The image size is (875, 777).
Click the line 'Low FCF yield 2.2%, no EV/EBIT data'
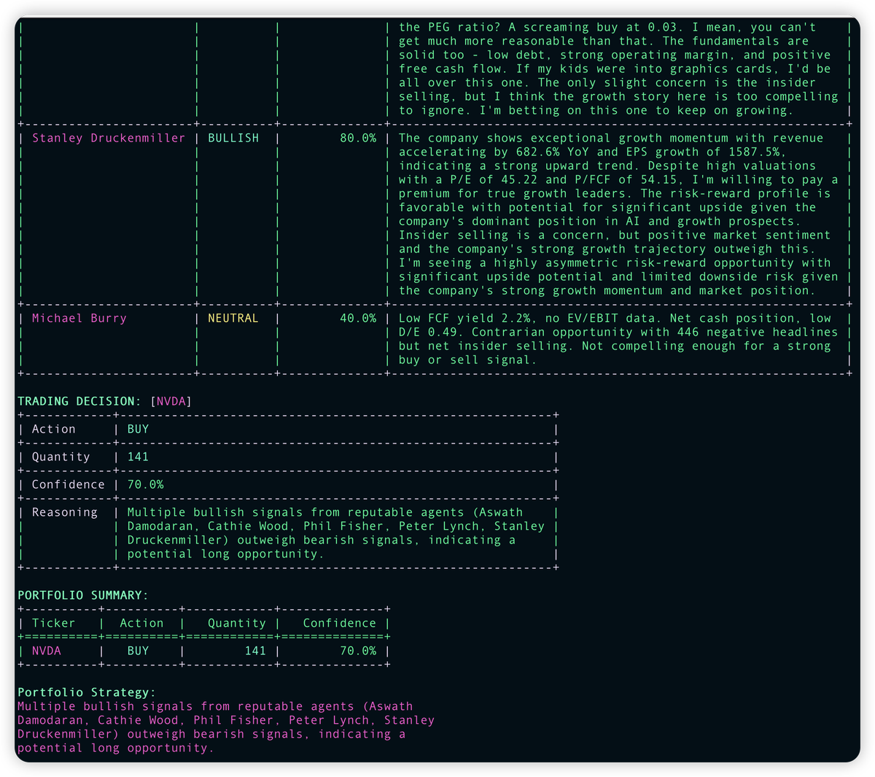[615, 318]
